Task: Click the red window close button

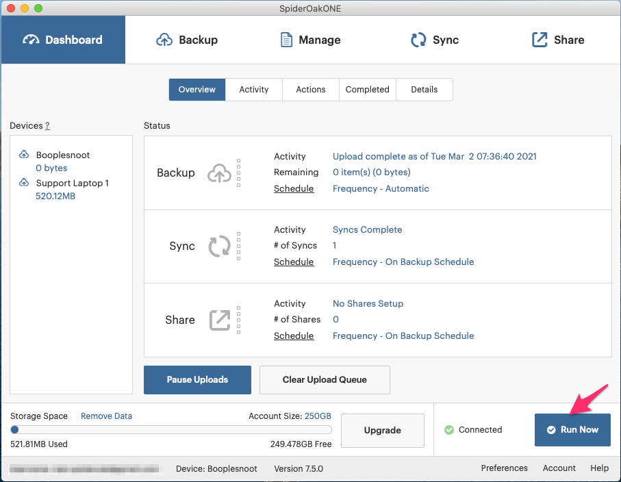Action: tap(11, 8)
